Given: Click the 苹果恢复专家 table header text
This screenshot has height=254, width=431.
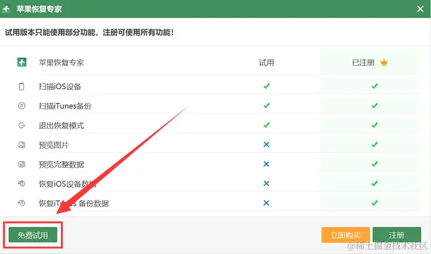Looking at the screenshot, I should click(62, 63).
